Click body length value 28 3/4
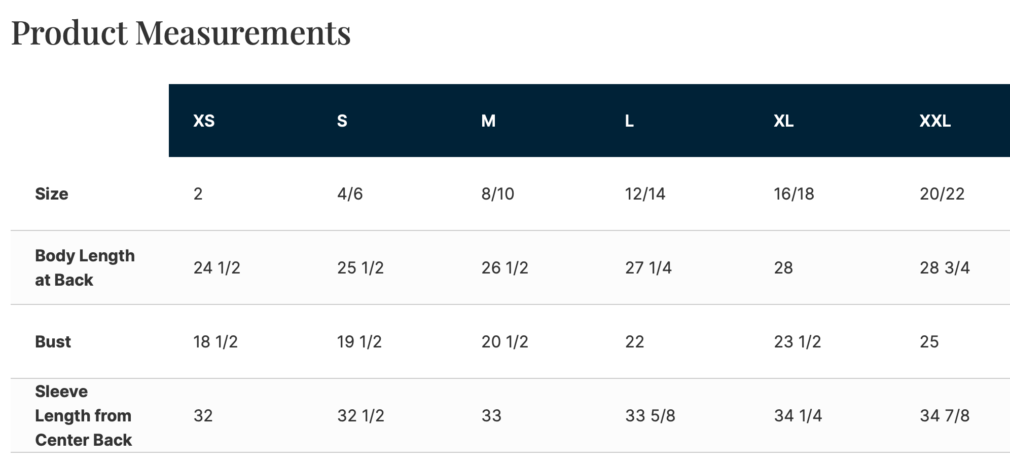Viewport: 1010px width, 467px height. click(945, 268)
